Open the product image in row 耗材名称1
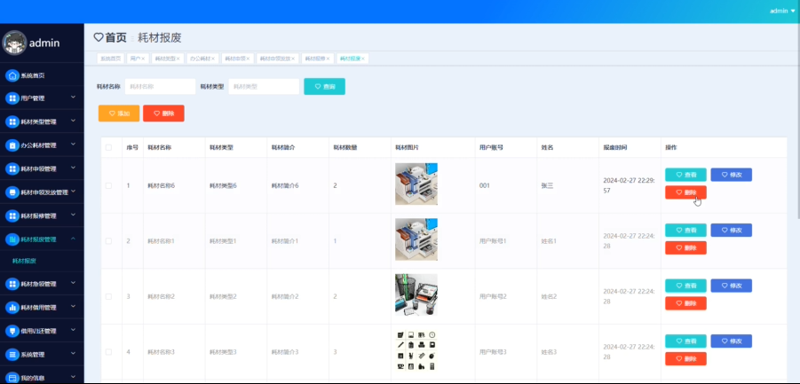This screenshot has width=800, height=384. (416, 239)
